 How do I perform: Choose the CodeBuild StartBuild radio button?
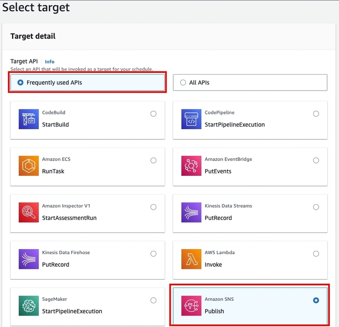[x=153, y=114]
